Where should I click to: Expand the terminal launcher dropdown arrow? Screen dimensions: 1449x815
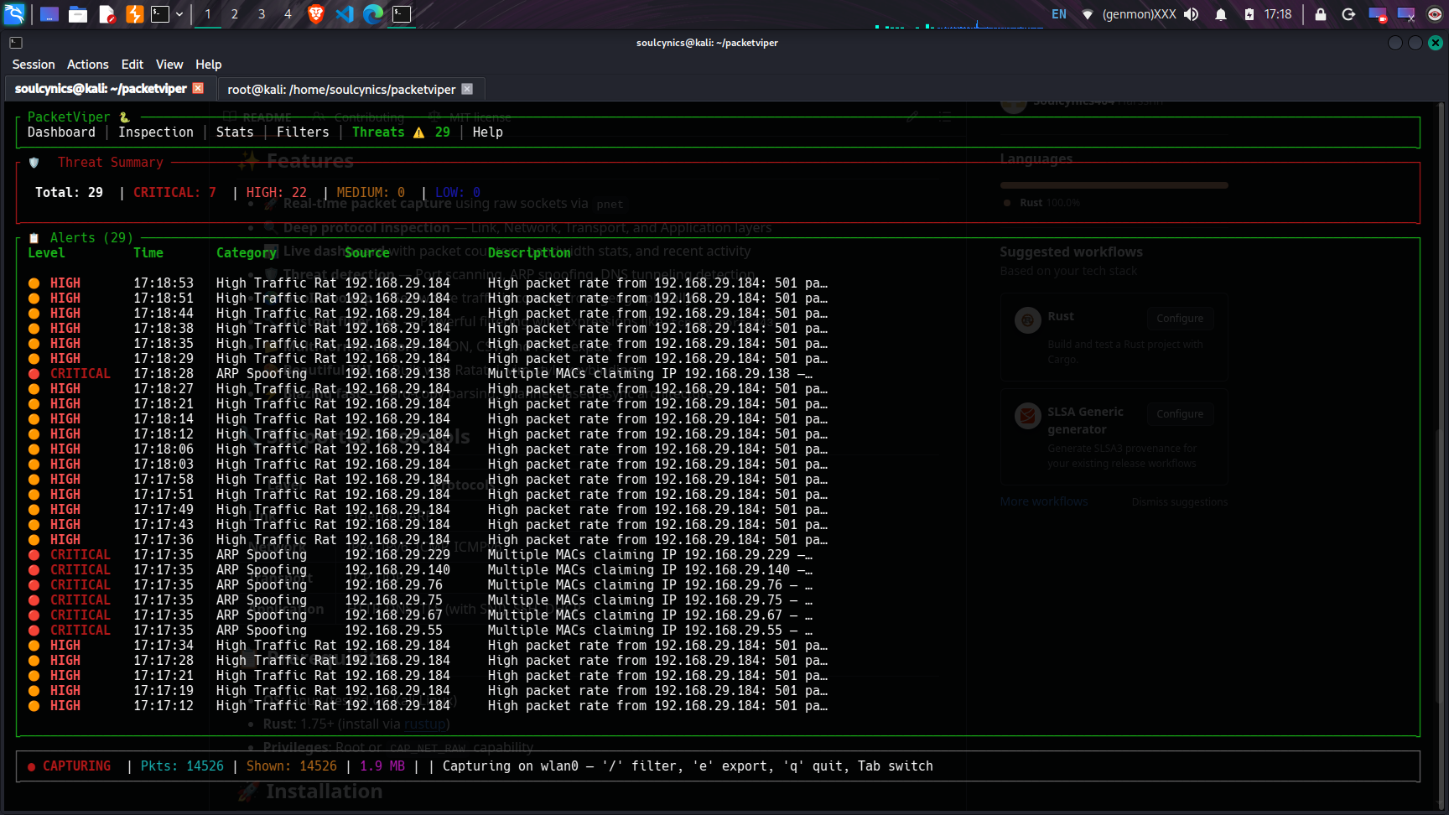pos(179,14)
